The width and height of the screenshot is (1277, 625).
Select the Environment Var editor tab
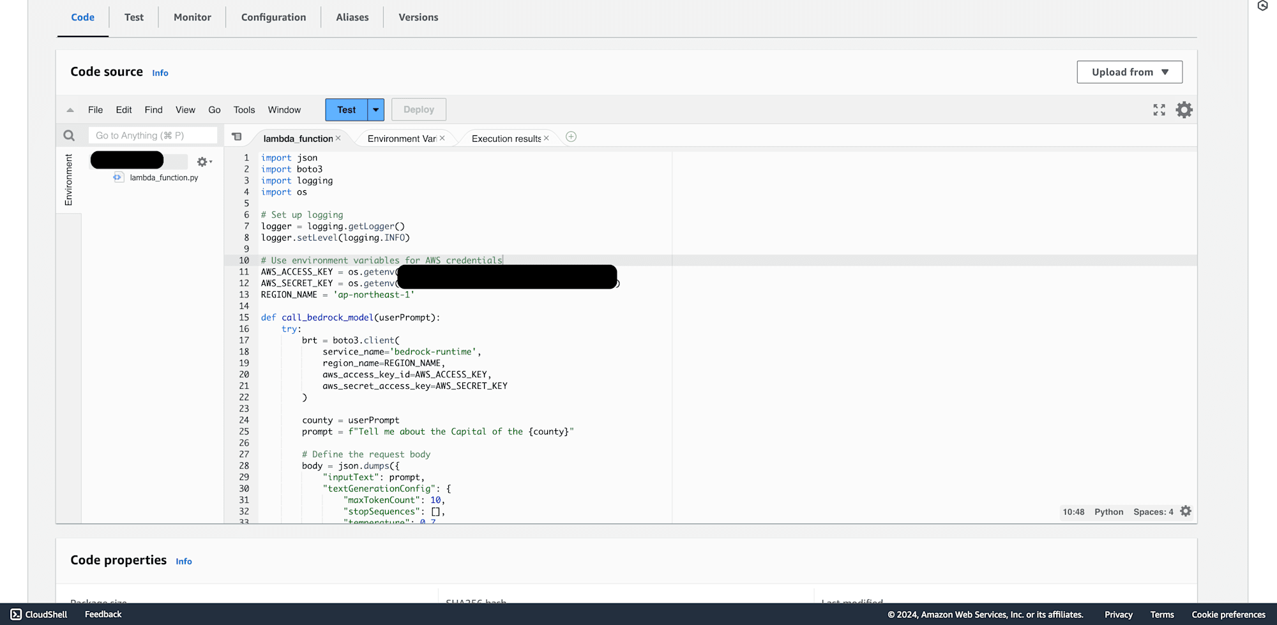pyautogui.click(x=402, y=139)
